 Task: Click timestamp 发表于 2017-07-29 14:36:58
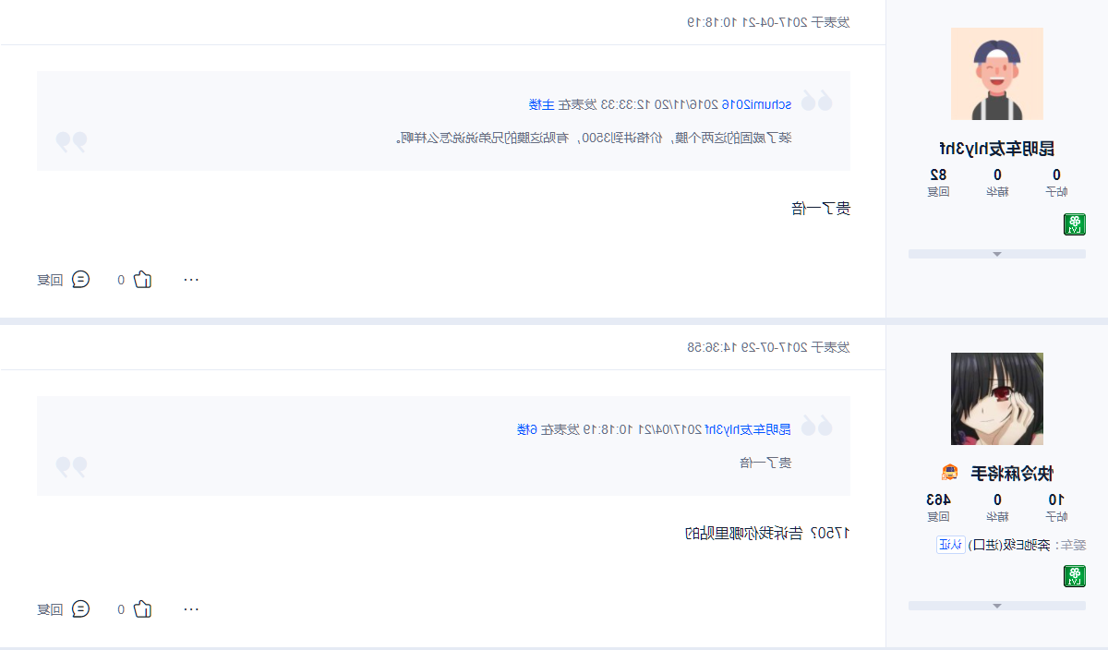coord(768,347)
